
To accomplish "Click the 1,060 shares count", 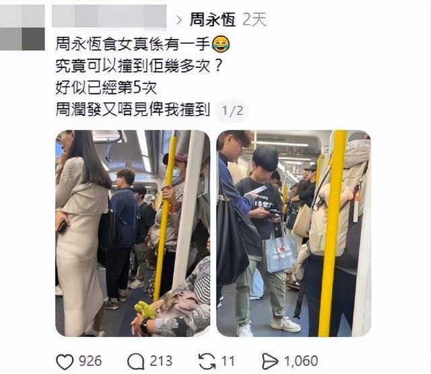I will (301, 361).
